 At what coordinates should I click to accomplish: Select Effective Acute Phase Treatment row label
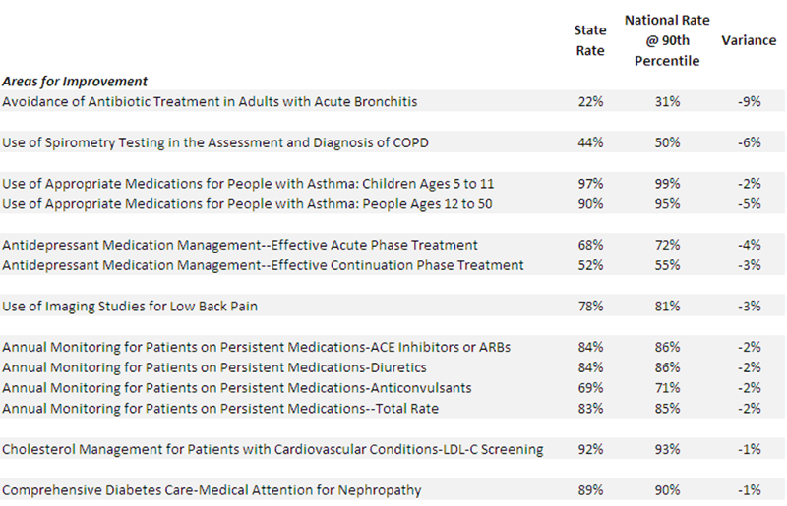coord(240,245)
